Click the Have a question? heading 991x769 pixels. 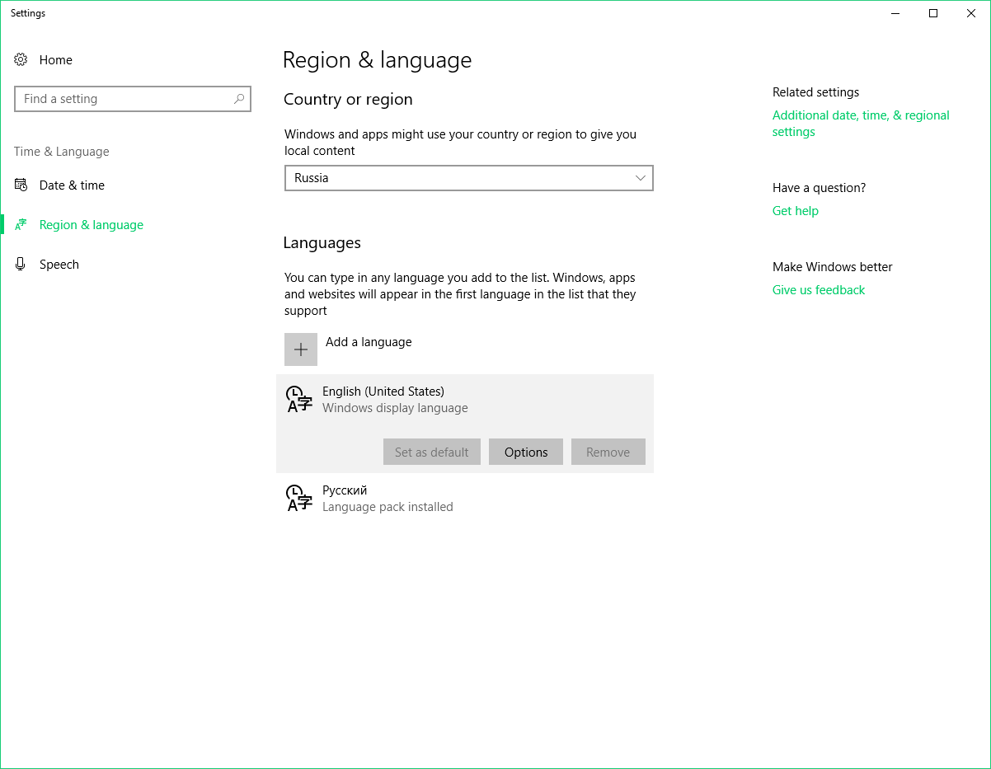[x=819, y=188]
